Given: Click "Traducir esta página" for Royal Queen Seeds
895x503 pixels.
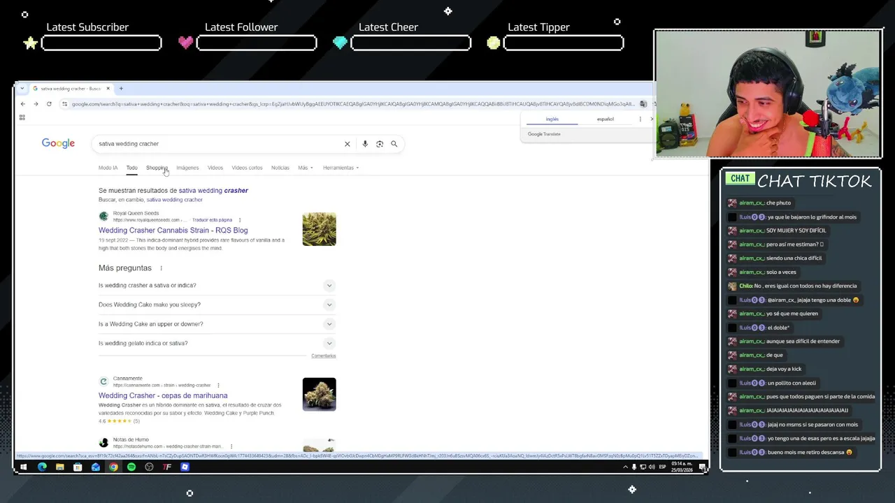Looking at the screenshot, I should [x=212, y=220].
